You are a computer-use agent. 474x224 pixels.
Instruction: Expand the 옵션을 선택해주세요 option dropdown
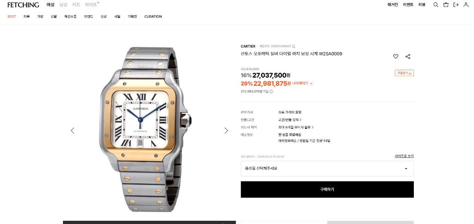[x=327, y=169]
